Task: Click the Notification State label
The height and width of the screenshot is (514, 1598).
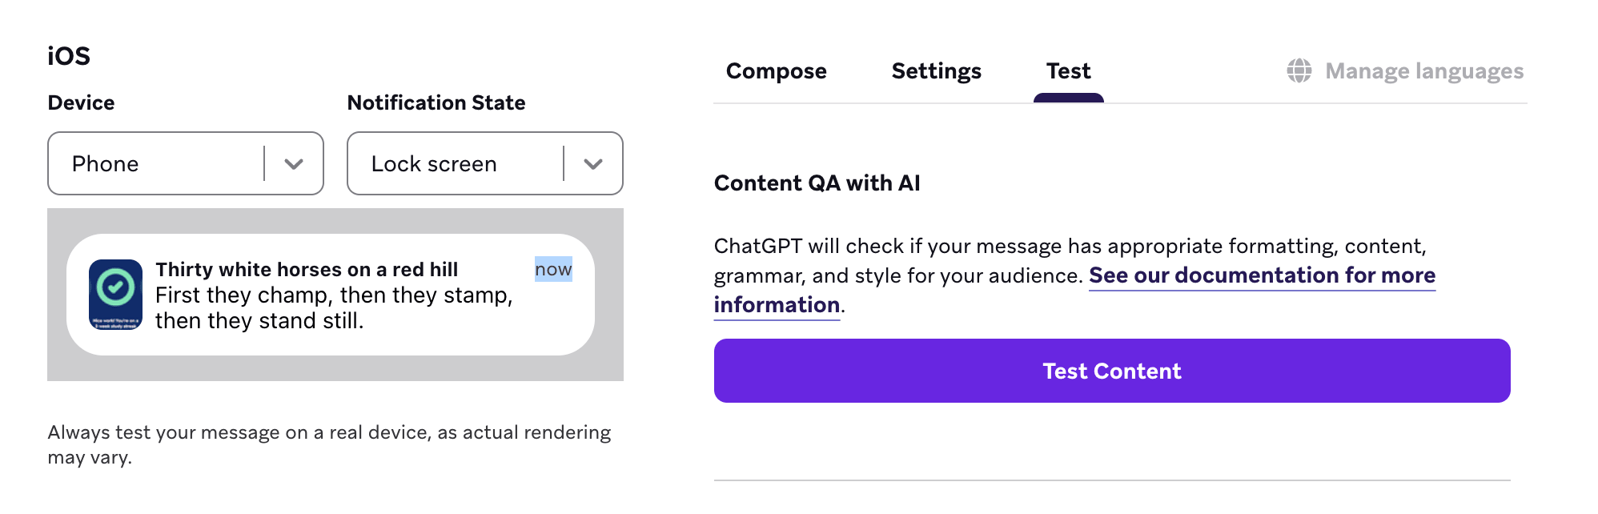Action: click(436, 102)
